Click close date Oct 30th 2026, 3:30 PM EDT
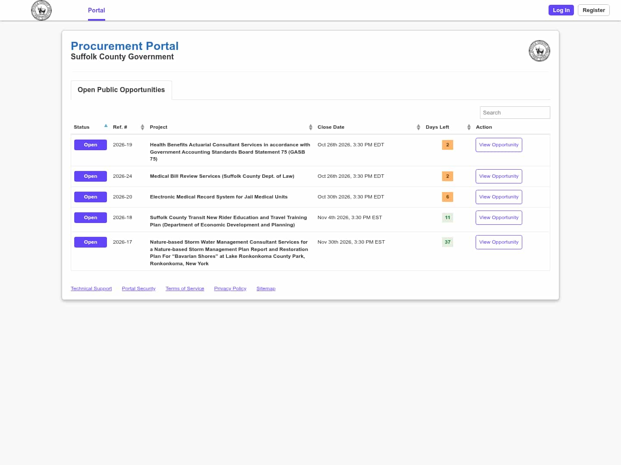Screen dimensions: 621x465 [x=351, y=197]
